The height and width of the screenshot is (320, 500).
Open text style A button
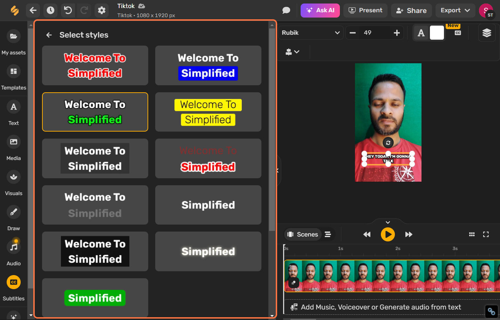click(421, 33)
